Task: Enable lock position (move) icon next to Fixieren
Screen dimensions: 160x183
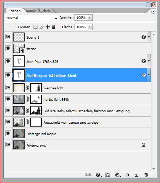Action: coord(47,27)
